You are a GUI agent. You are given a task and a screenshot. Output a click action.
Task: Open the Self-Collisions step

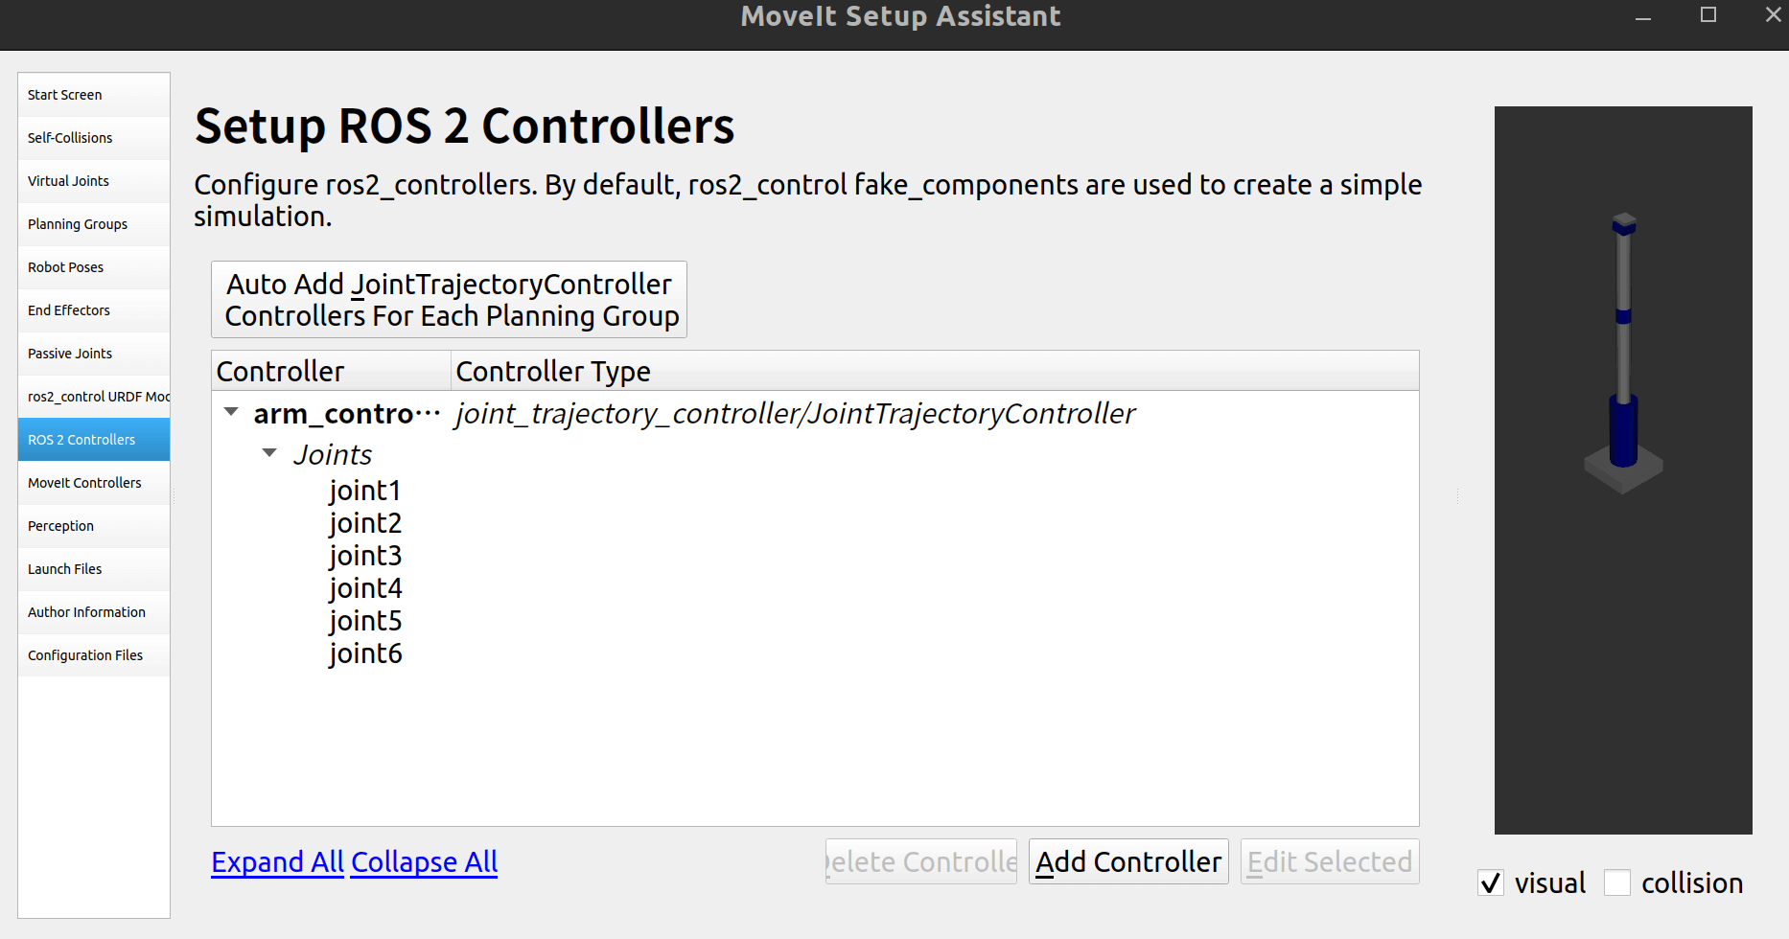(x=94, y=138)
